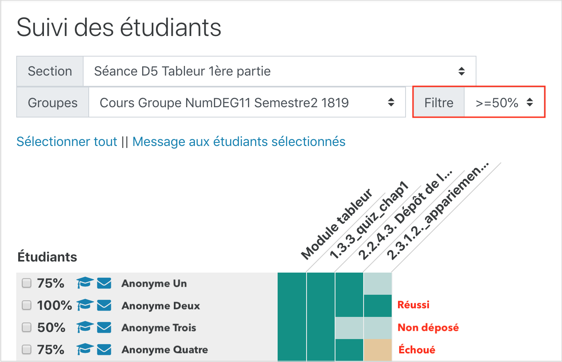Screen dimensions: 562x362
Task: Expand the Groupes dropdown list
Action: (247, 103)
